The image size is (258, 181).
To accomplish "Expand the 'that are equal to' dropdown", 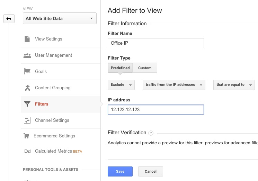I will [x=234, y=85].
